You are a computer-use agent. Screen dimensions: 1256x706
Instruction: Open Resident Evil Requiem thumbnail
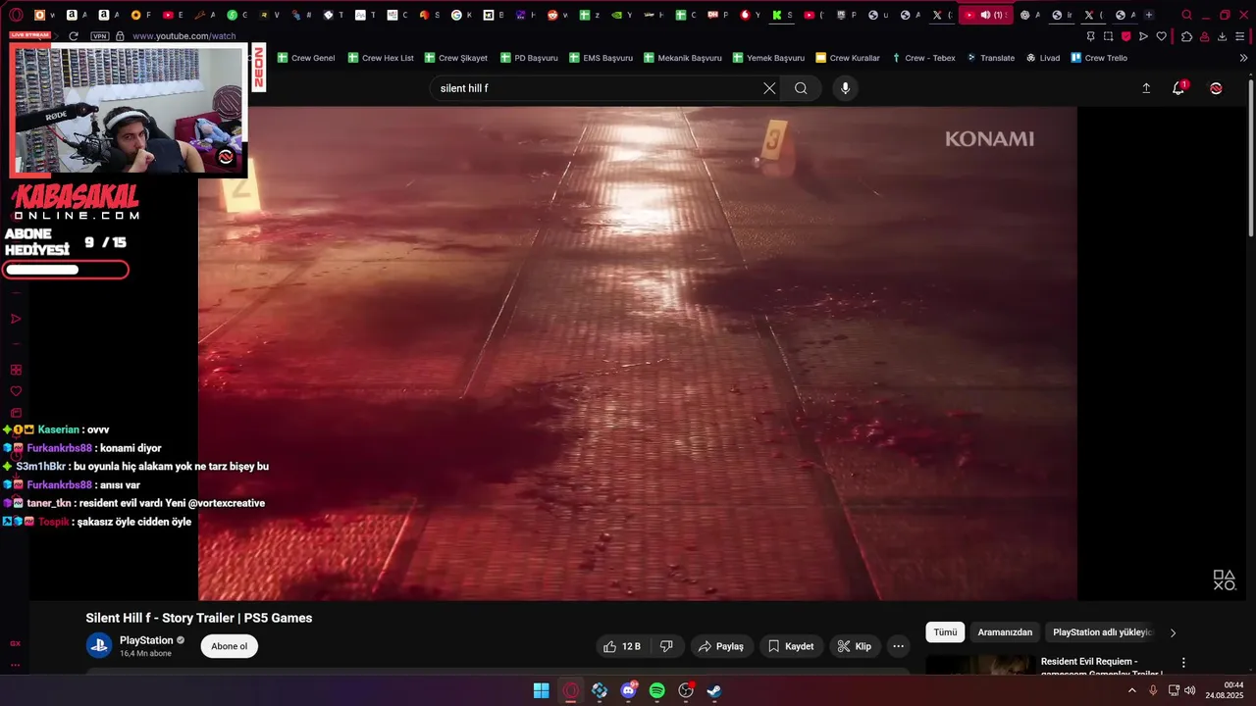tap(979, 666)
